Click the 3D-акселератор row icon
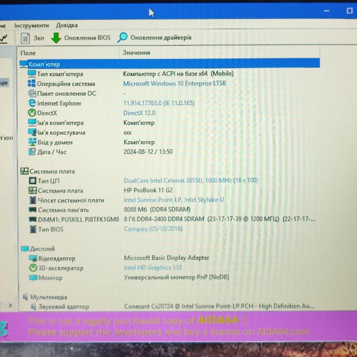Image resolution: width=357 pixels, height=357 pixels. 33,268
